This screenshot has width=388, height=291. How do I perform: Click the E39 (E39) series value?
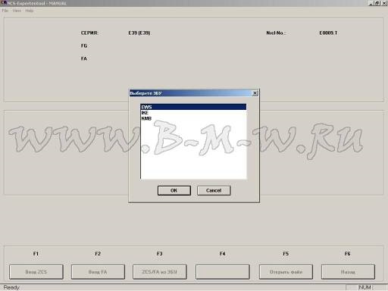pos(139,33)
